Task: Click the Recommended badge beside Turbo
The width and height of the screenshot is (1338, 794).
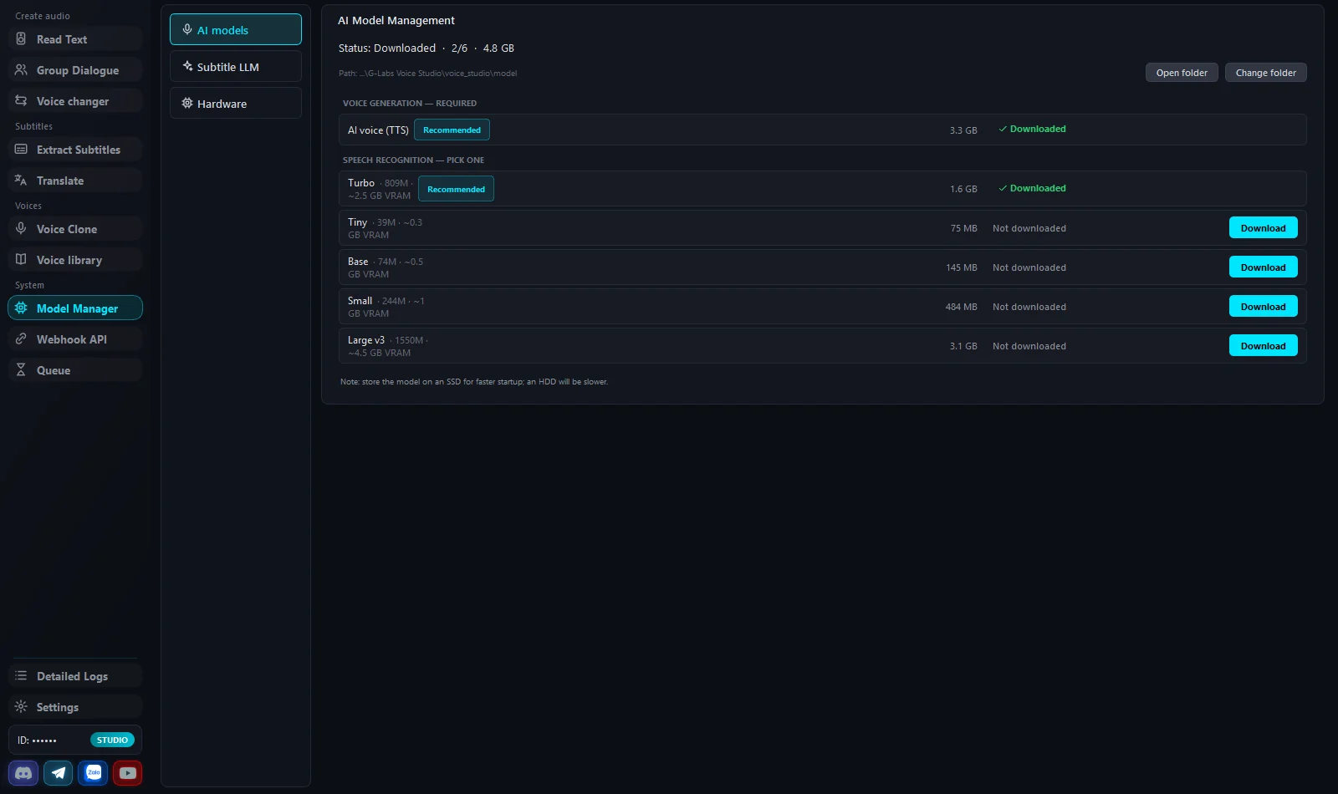Action: pos(456,189)
